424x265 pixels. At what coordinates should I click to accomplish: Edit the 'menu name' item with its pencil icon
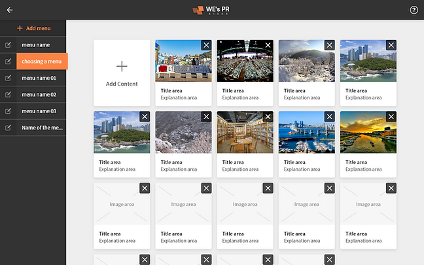coord(8,45)
